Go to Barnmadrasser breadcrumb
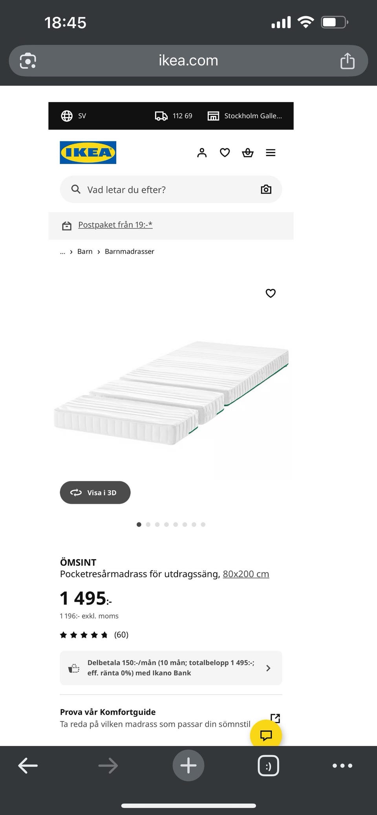377x815 pixels. tap(129, 252)
